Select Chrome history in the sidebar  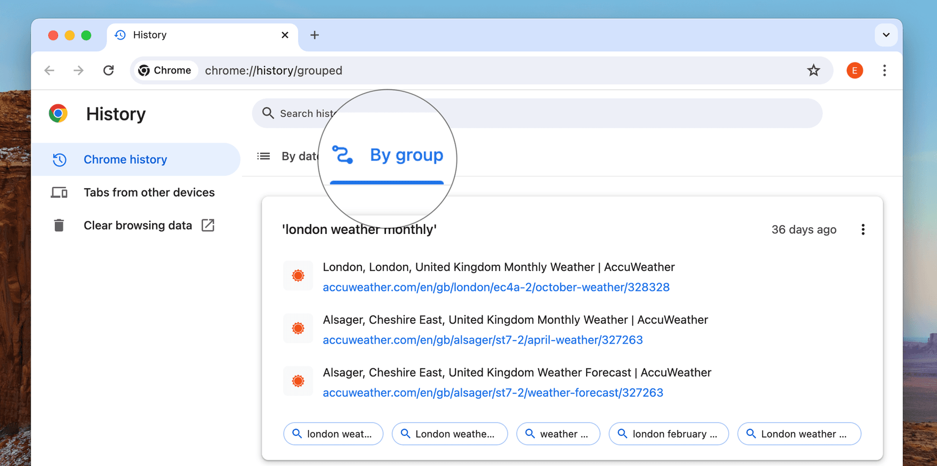(x=125, y=159)
